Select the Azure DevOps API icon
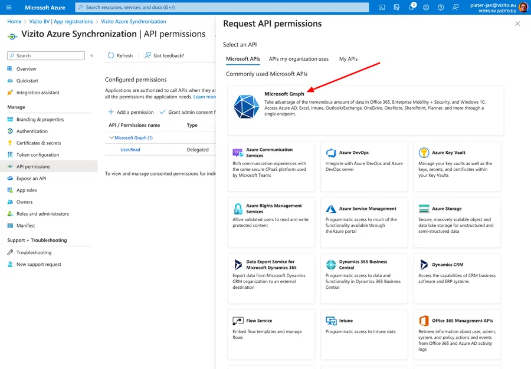Viewport: 531px width, 369px height. [x=330, y=154]
